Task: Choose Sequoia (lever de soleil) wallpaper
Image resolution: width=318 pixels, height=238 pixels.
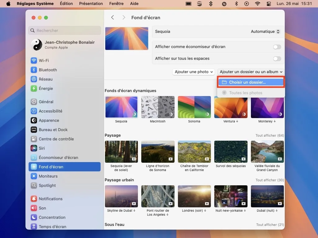Action: pos(121,152)
